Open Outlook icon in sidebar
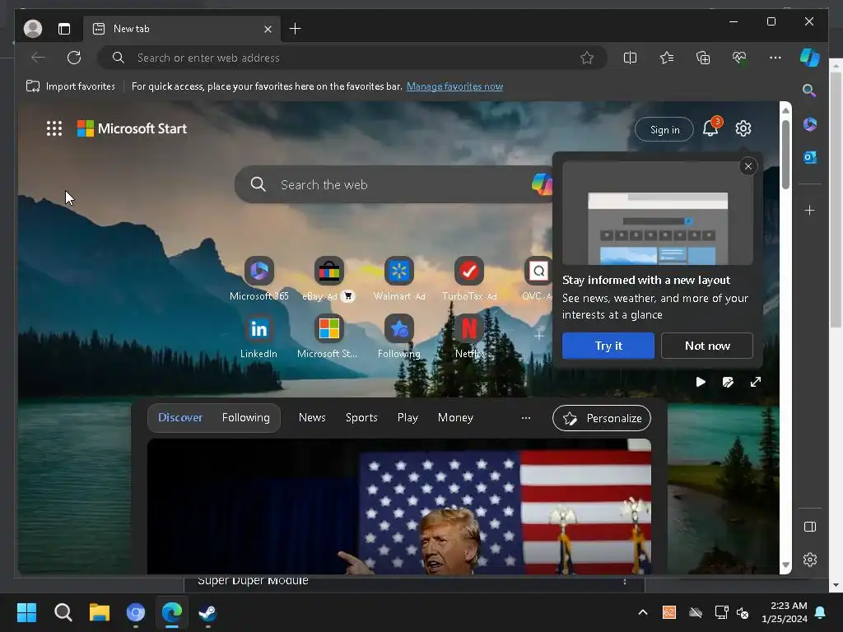The width and height of the screenshot is (843, 632). pos(810,157)
